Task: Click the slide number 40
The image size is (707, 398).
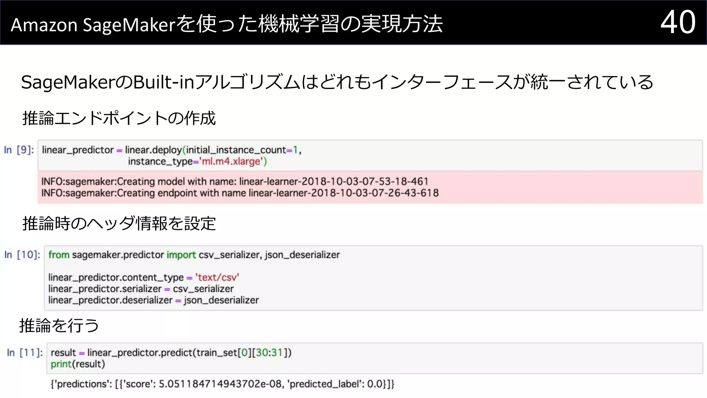Action: click(x=678, y=22)
